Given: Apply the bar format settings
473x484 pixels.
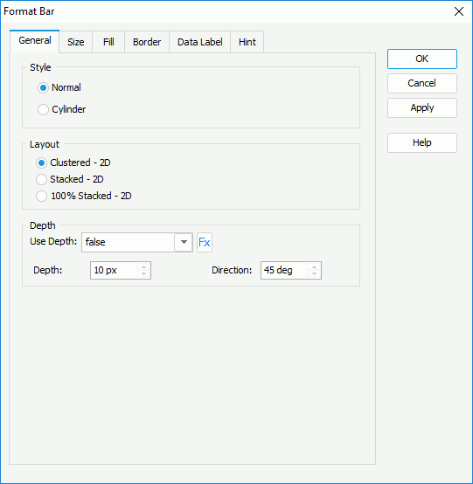Looking at the screenshot, I should pos(422,107).
